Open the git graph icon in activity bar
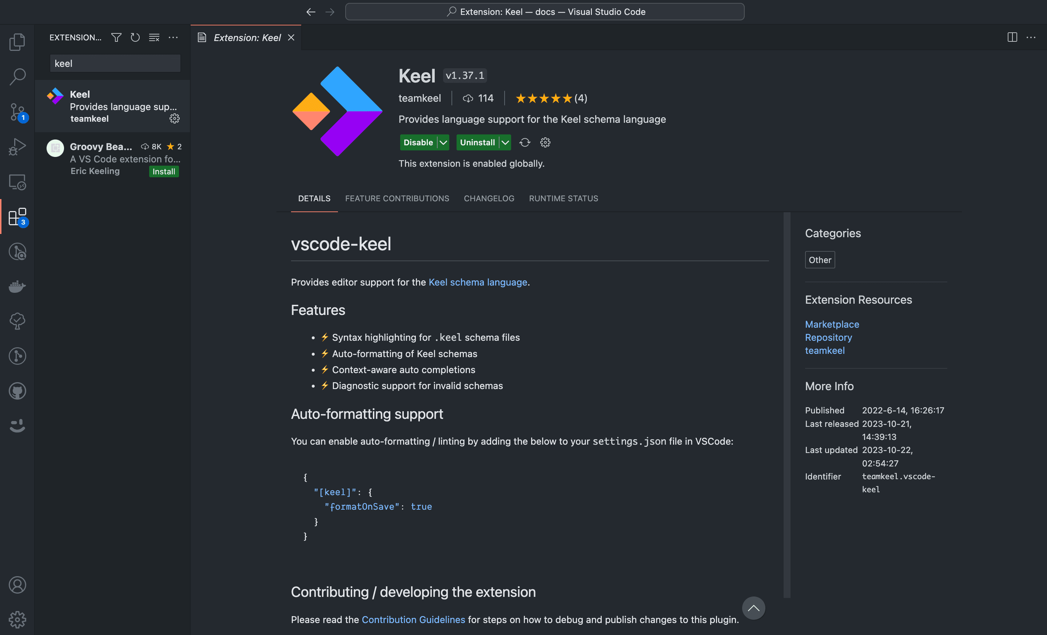Image resolution: width=1047 pixels, height=635 pixels. (17, 356)
